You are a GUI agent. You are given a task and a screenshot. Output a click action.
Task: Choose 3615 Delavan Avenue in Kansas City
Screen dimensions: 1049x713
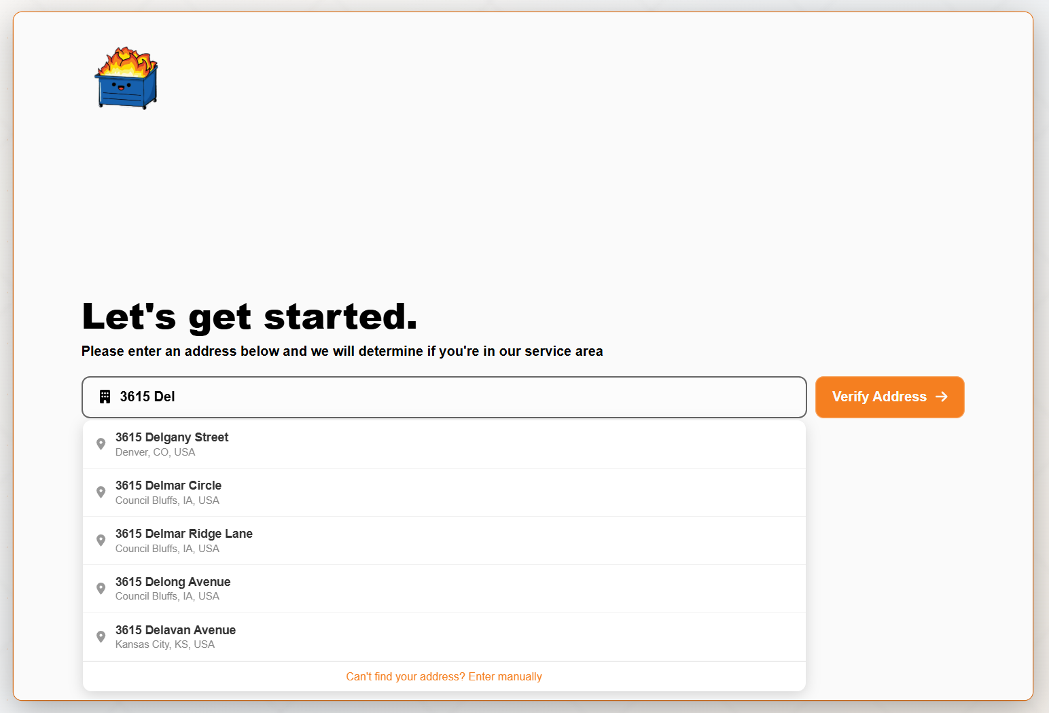coord(444,637)
